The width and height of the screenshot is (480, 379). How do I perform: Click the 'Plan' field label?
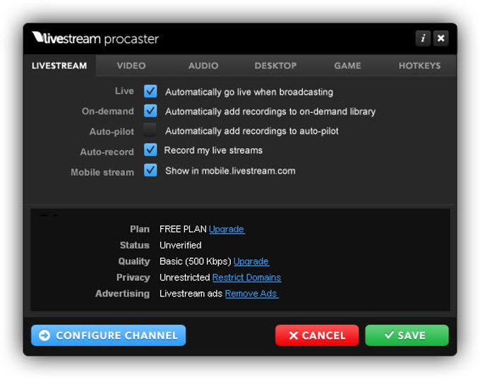point(140,229)
